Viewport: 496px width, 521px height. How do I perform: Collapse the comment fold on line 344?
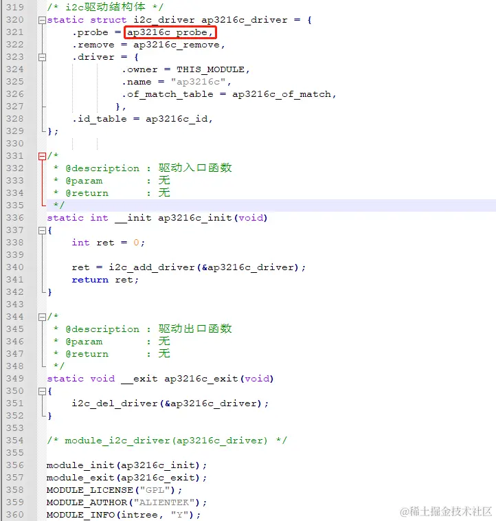42,317
